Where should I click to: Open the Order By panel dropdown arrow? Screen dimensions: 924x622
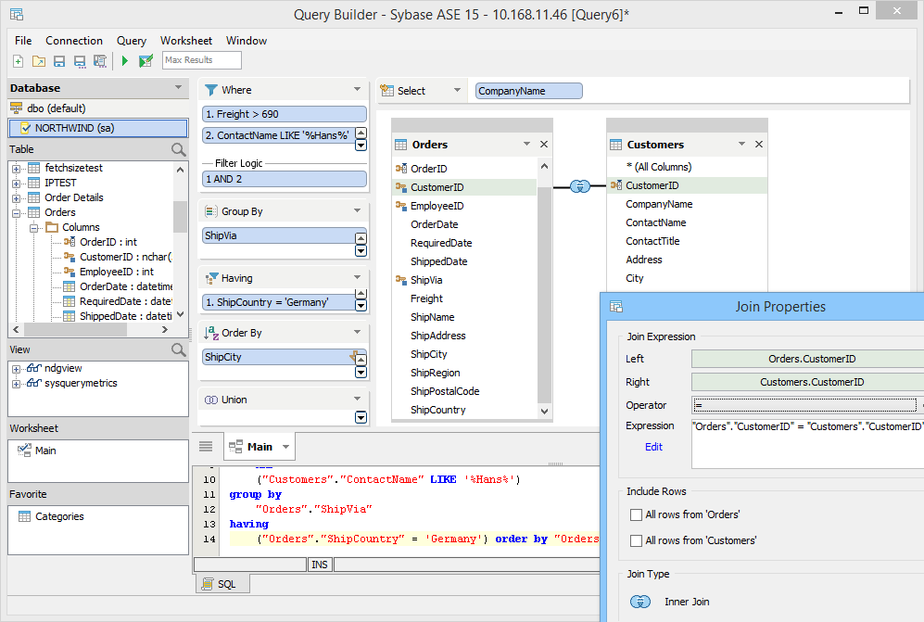[357, 333]
